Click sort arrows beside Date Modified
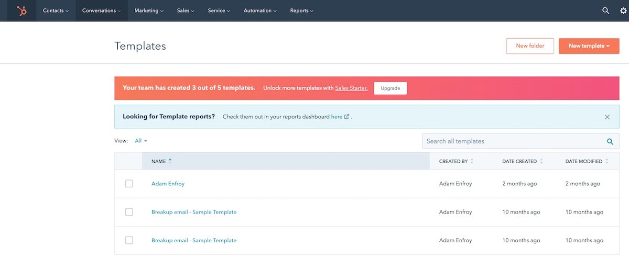 point(606,161)
